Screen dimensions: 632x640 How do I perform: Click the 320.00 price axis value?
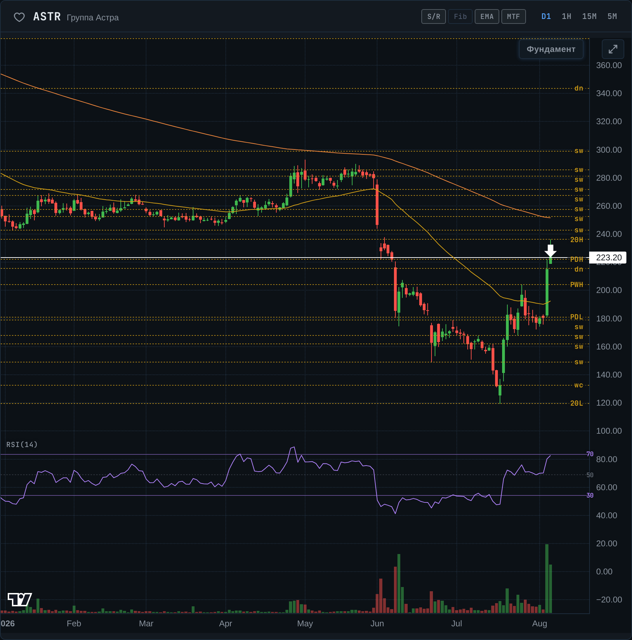609,121
